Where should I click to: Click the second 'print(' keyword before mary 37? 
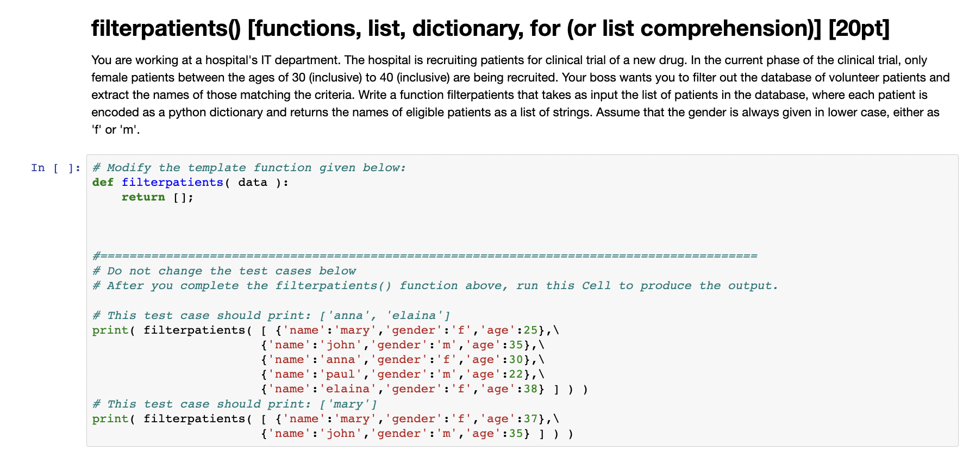tap(114, 418)
